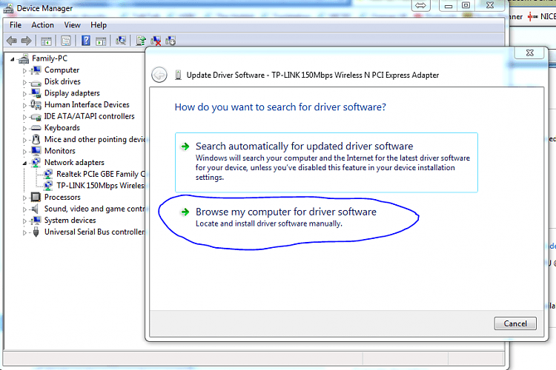Click the action pane toolbar icon
556x370 pixels.
coord(101,41)
